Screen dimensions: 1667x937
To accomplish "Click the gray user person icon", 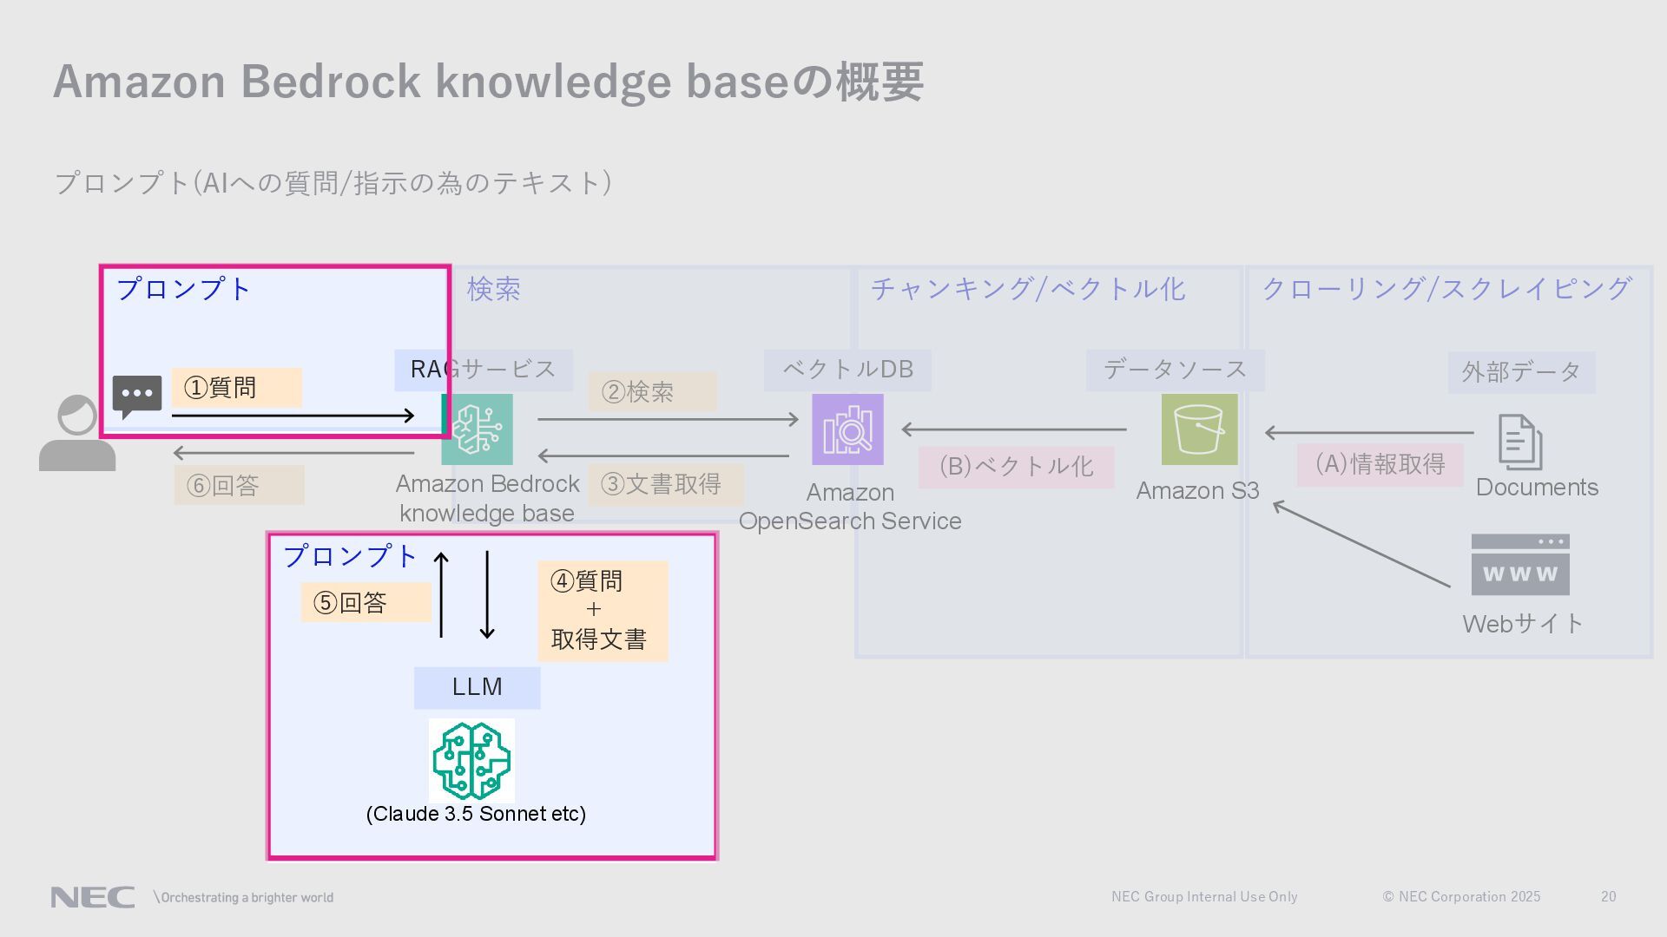I will (x=76, y=434).
